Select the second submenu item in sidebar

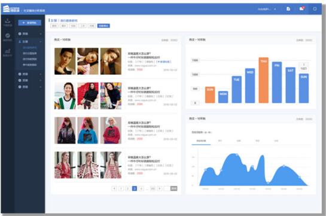pos(30,53)
